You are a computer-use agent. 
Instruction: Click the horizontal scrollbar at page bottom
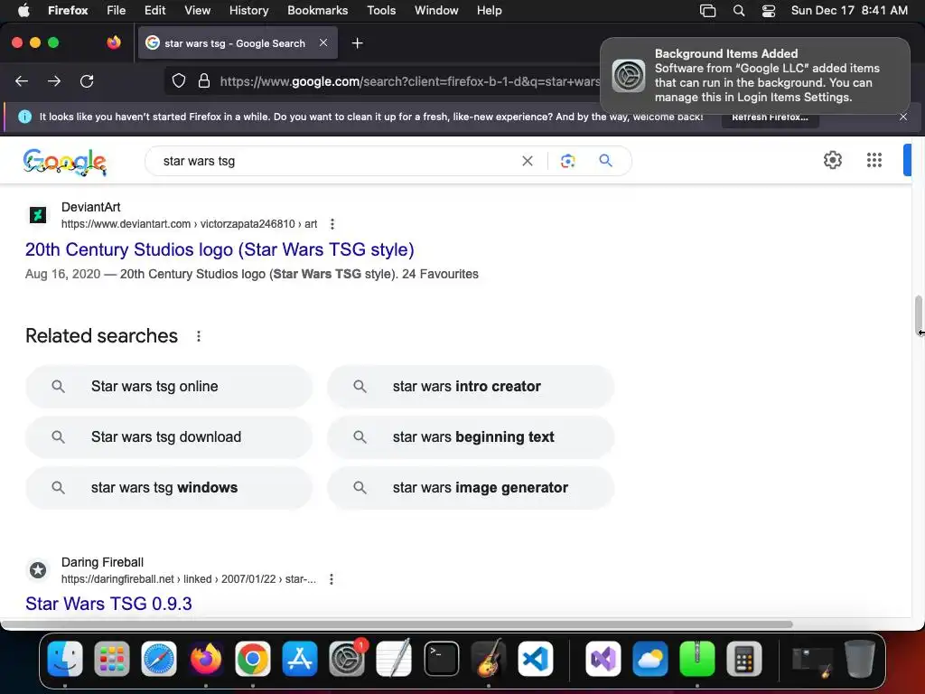point(397,624)
